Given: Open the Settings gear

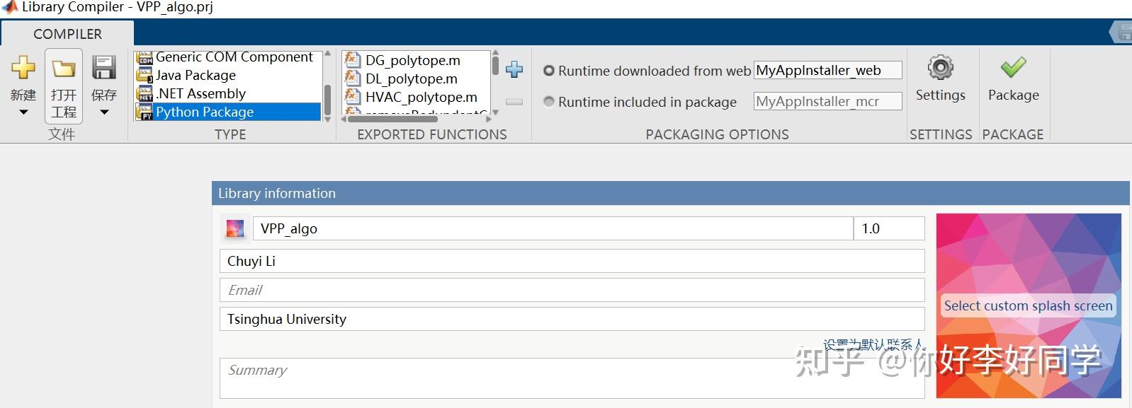Looking at the screenshot, I should tap(940, 69).
